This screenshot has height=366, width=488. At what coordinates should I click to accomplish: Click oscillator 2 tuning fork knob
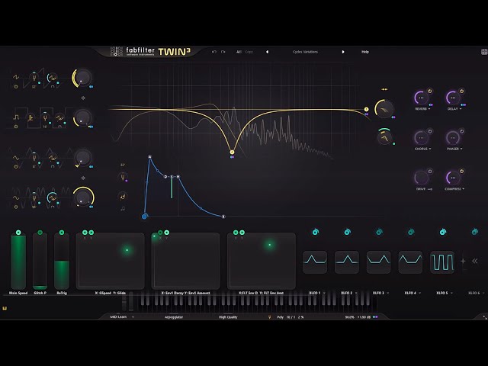[x=46, y=117]
